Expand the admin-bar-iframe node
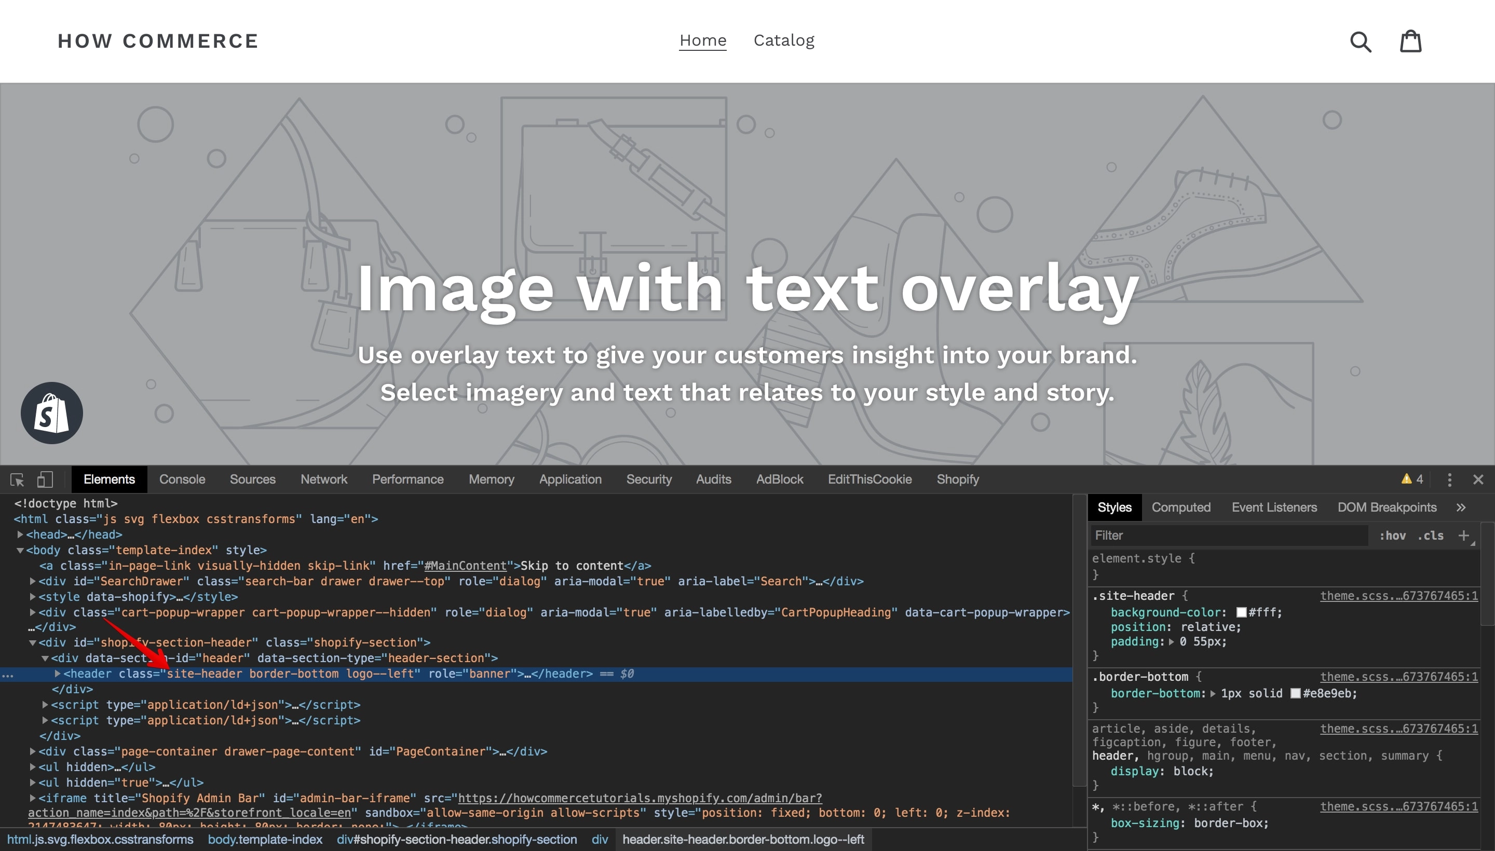This screenshot has height=851, width=1495. pyautogui.click(x=33, y=798)
